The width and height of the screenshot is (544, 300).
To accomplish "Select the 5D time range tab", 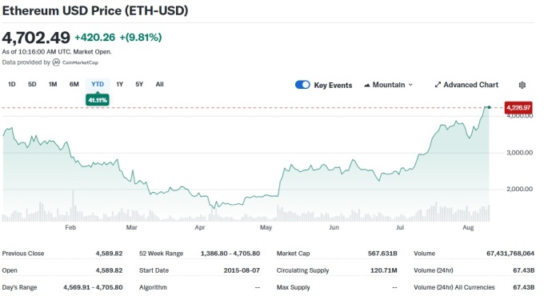I will click(x=32, y=84).
